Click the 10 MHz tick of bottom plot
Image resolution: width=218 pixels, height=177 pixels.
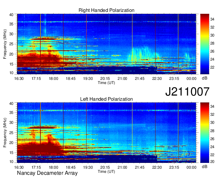point(11,162)
